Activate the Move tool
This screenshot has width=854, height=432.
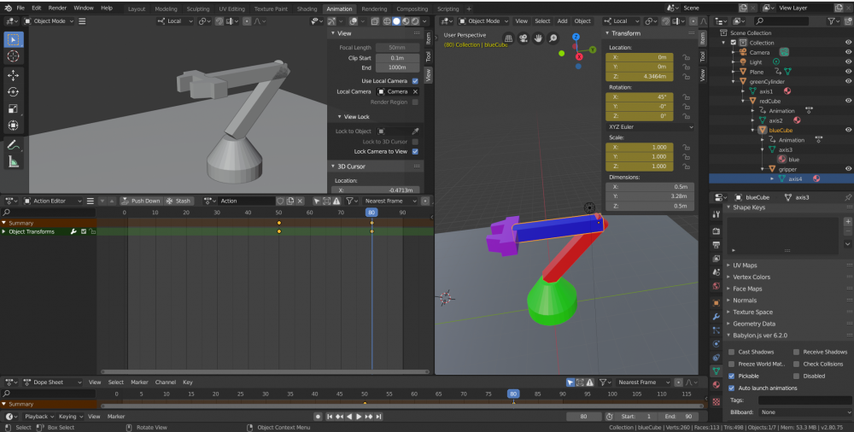pos(14,75)
